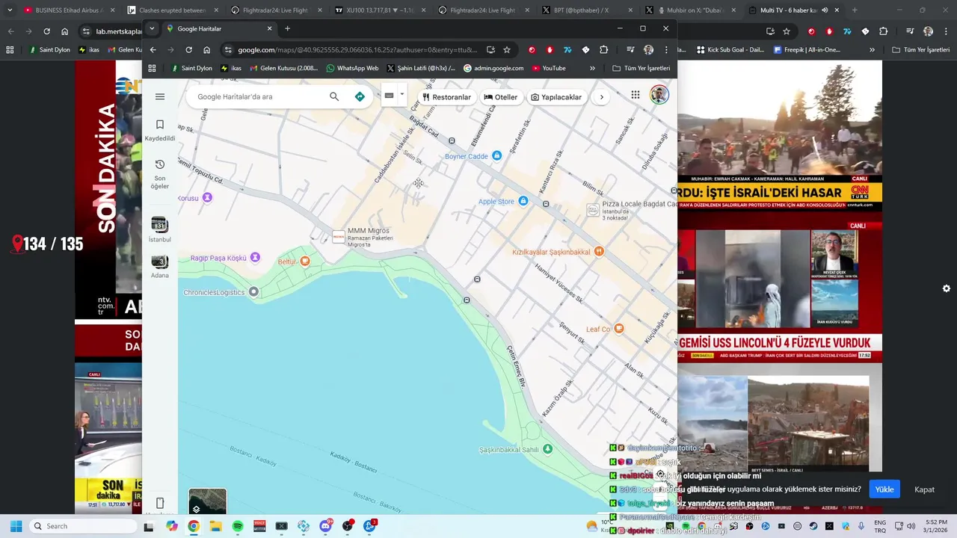Click the Pizza Locale Bagdat Cad marker
The width and height of the screenshot is (957, 538).
593,210
